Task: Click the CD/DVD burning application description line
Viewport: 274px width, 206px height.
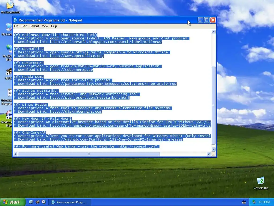Action: [x=87, y=66]
